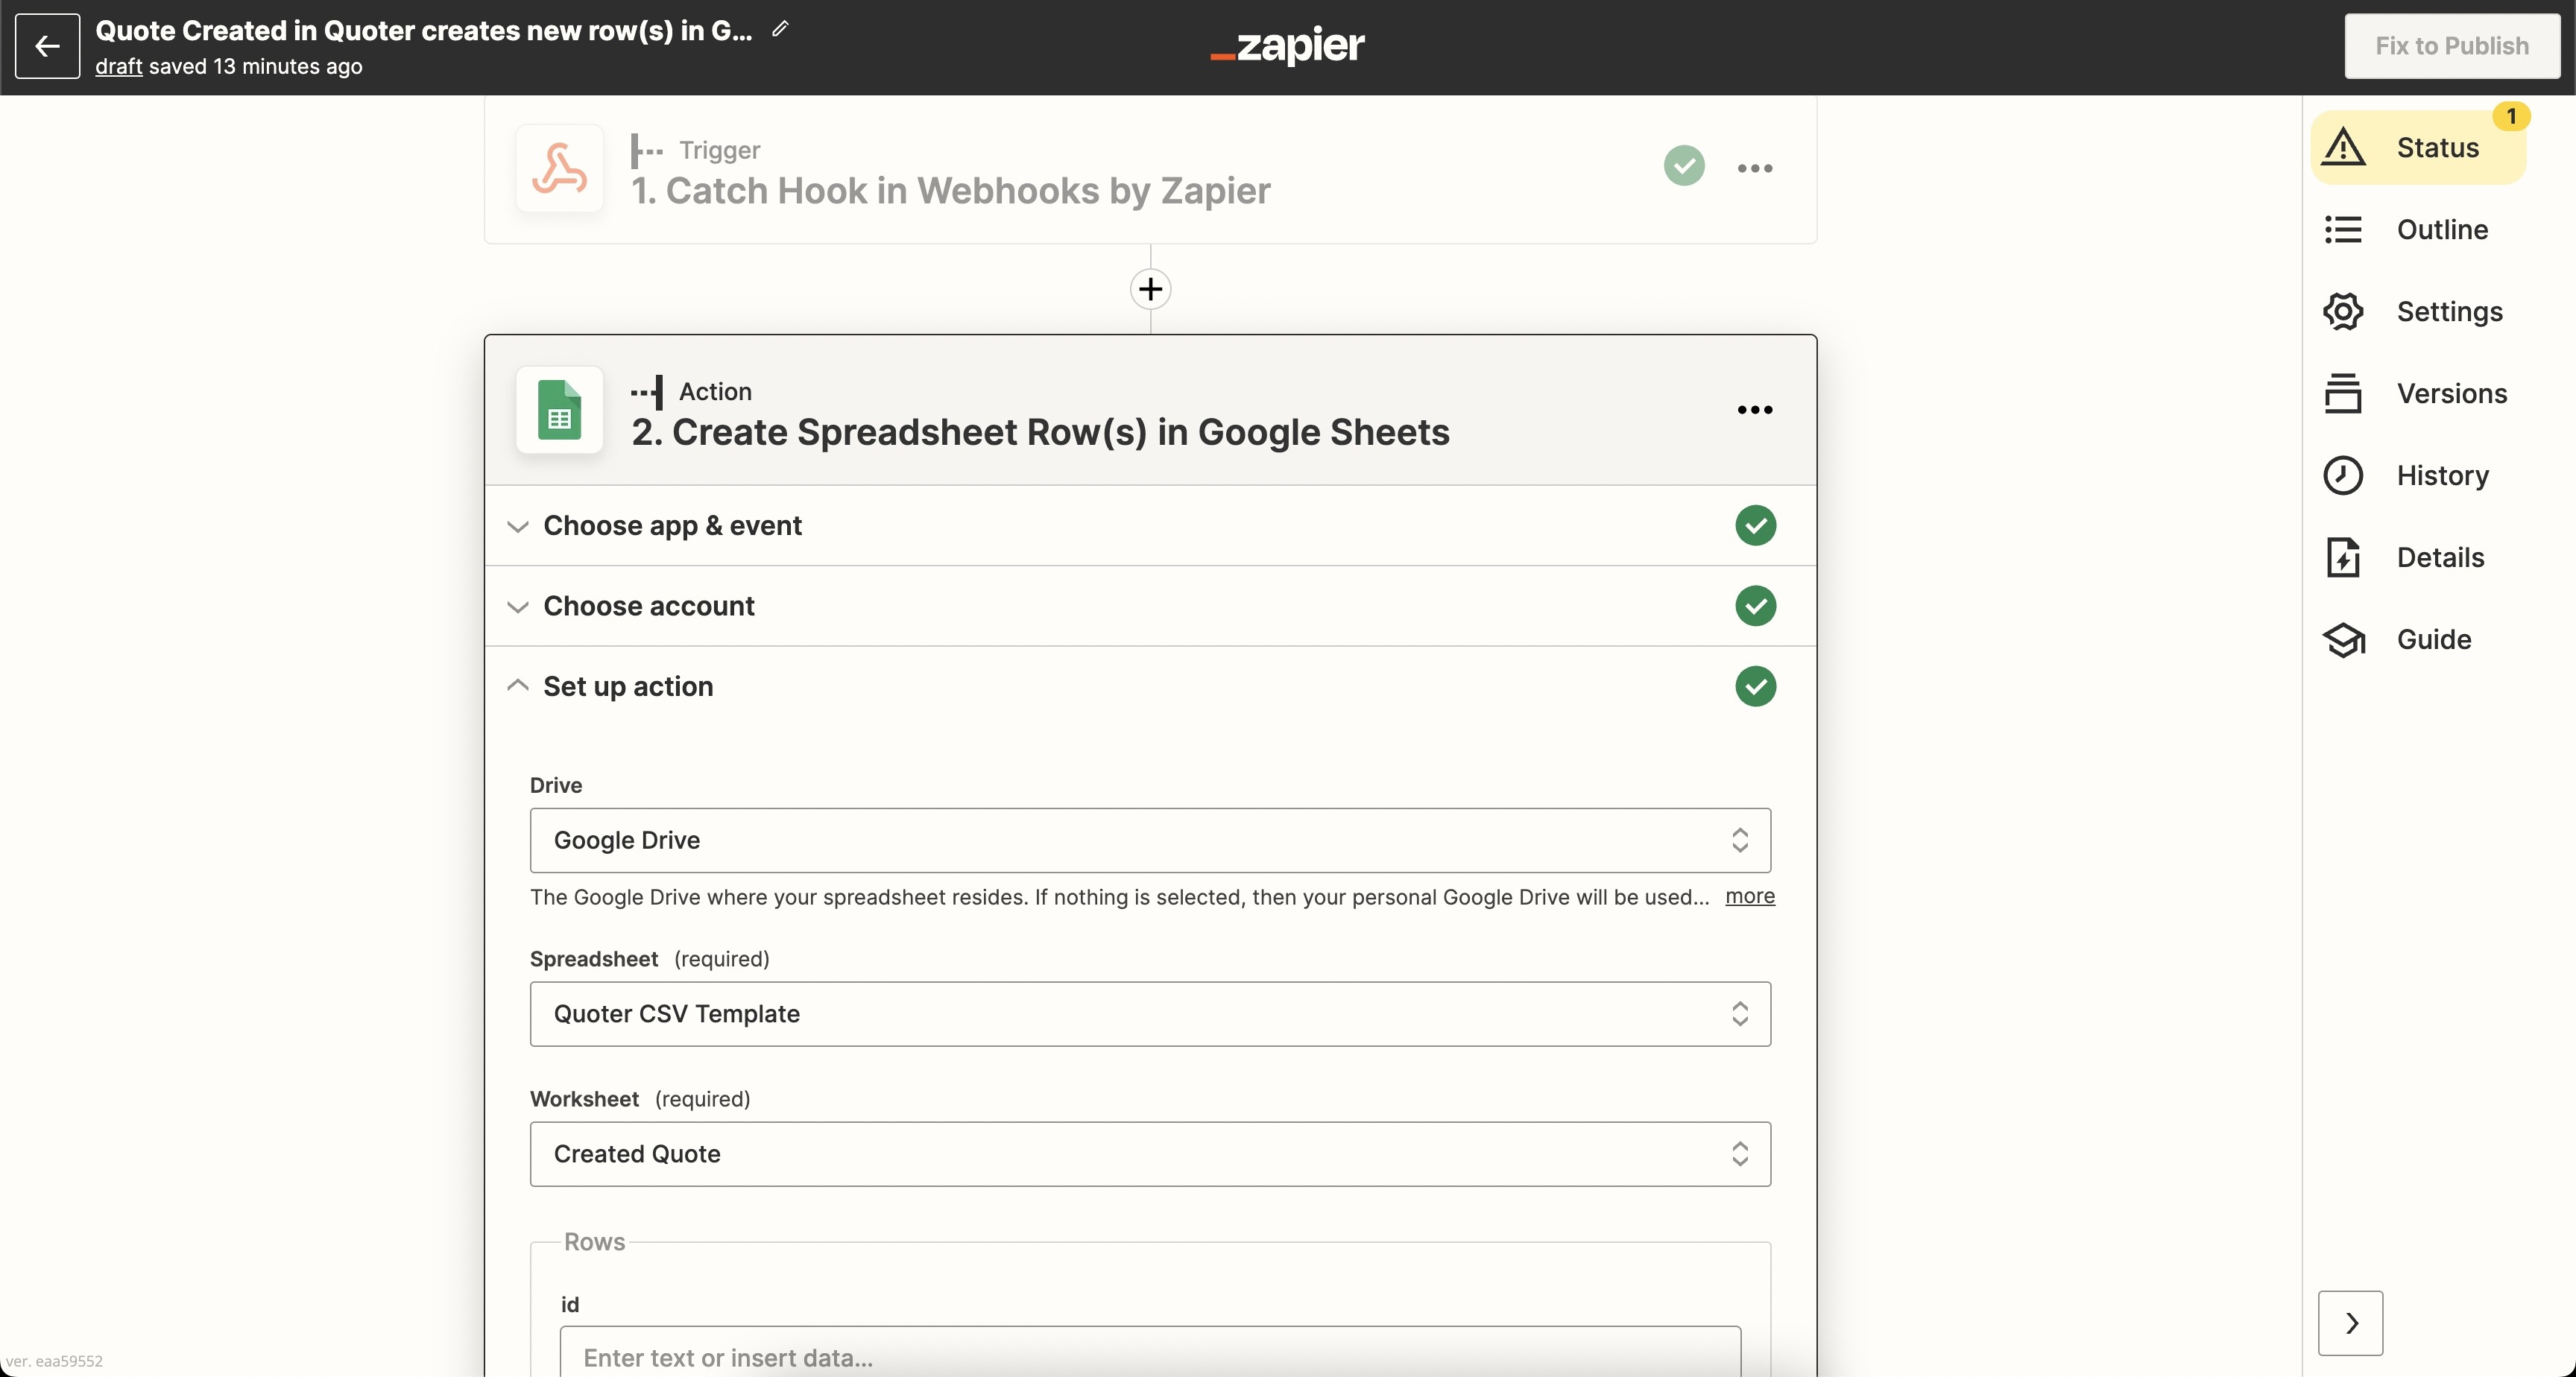Open the Spreadsheet dropdown showing Quoter CSV Template
Image resolution: width=2576 pixels, height=1377 pixels.
coord(1150,1014)
